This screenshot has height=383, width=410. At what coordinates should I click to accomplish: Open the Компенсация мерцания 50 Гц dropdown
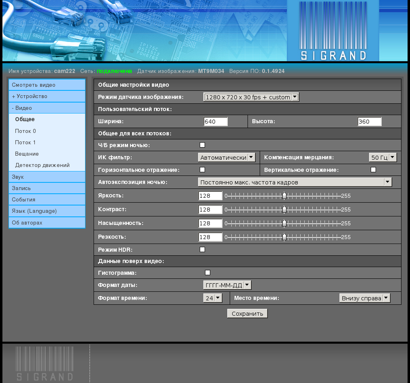coord(383,158)
